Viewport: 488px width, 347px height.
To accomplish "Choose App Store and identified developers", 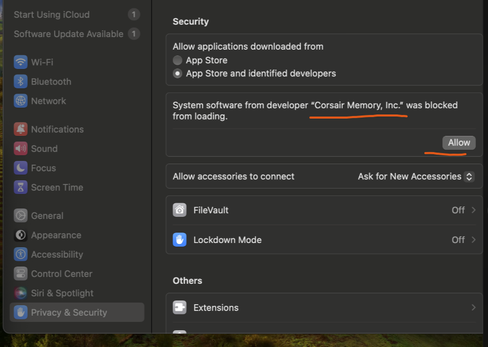I will coord(177,74).
